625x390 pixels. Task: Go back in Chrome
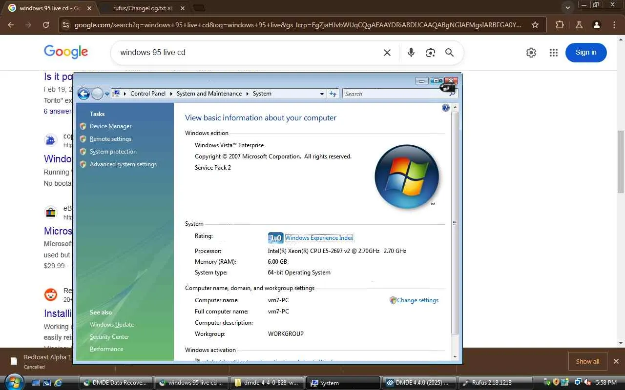11,25
